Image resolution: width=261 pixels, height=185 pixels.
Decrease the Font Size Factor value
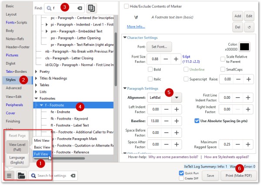166,59
